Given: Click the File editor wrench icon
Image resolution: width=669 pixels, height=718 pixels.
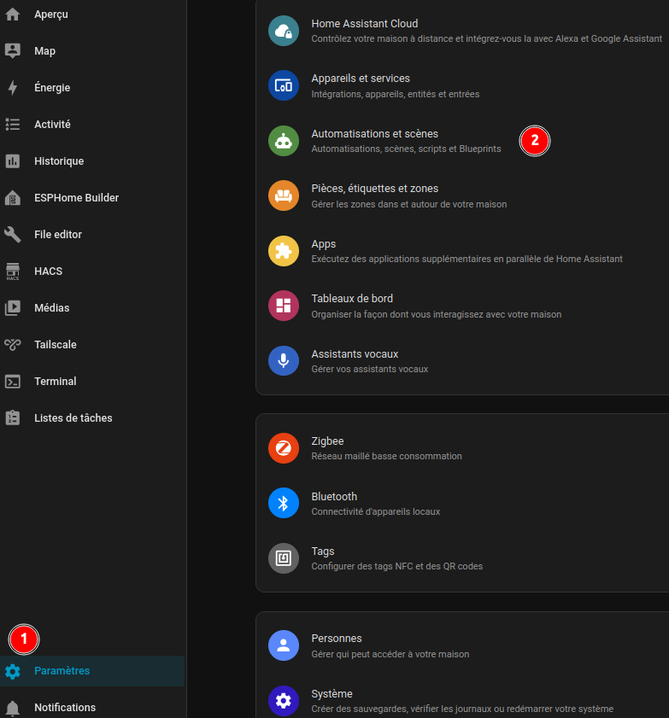Looking at the screenshot, I should [x=12, y=235].
